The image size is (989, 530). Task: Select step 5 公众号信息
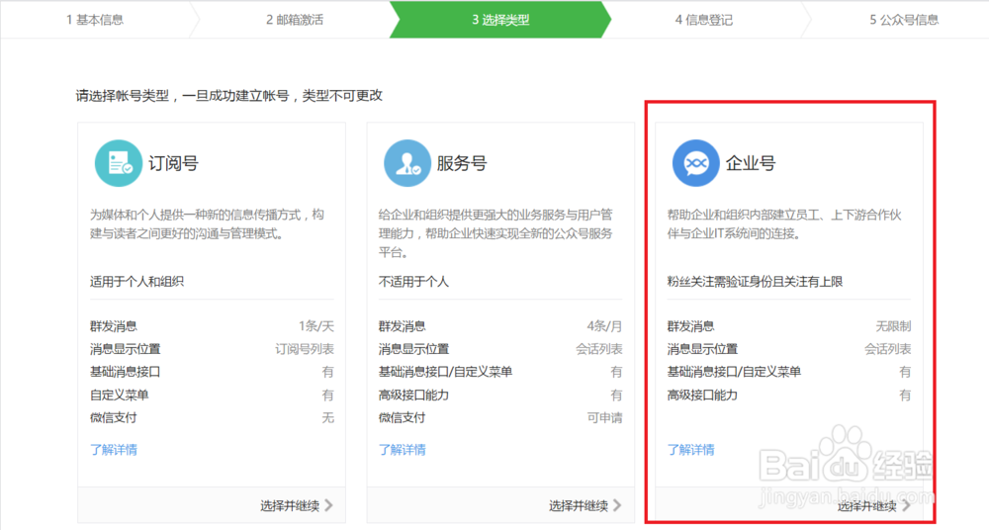(x=904, y=20)
